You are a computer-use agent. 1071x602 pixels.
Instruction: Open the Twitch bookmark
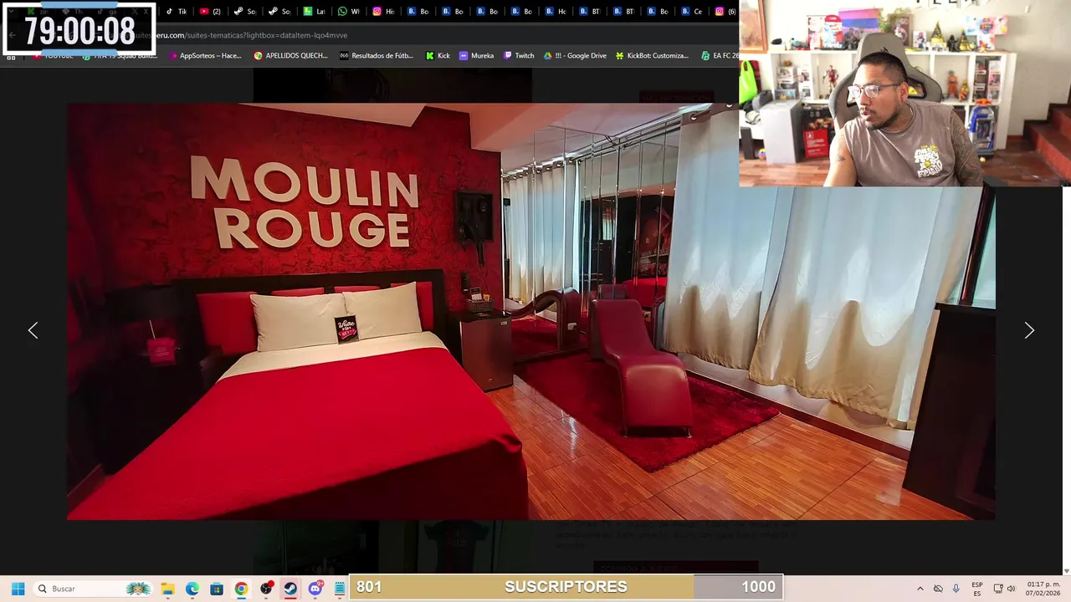[x=519, y=55]
